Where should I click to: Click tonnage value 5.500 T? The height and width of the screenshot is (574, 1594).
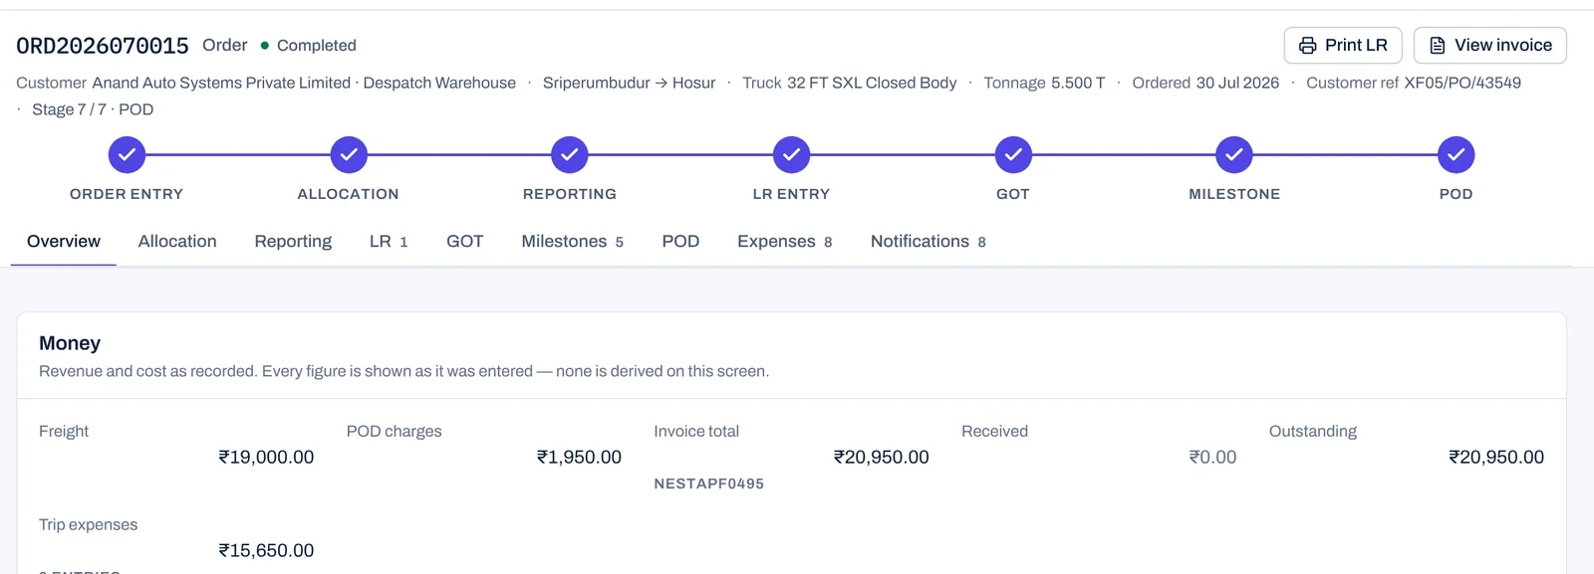(1078, 83)
